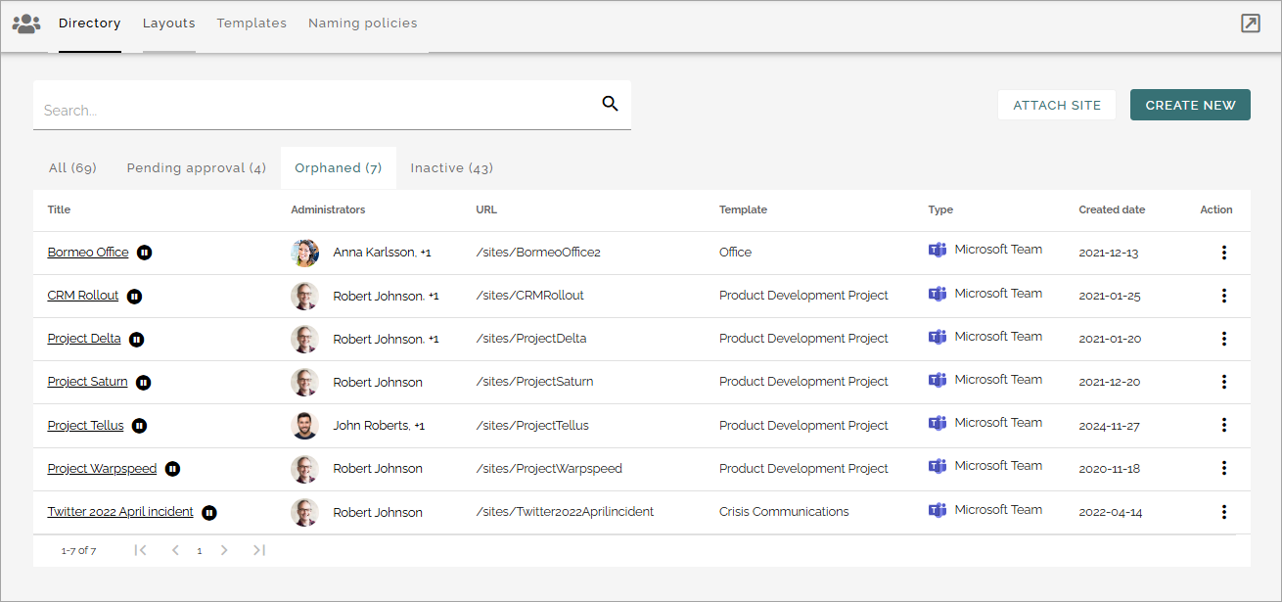Click the Created date column header
Image resolution: width=1282 pixels, height=602 pixels.
[x=1112, y=209]
